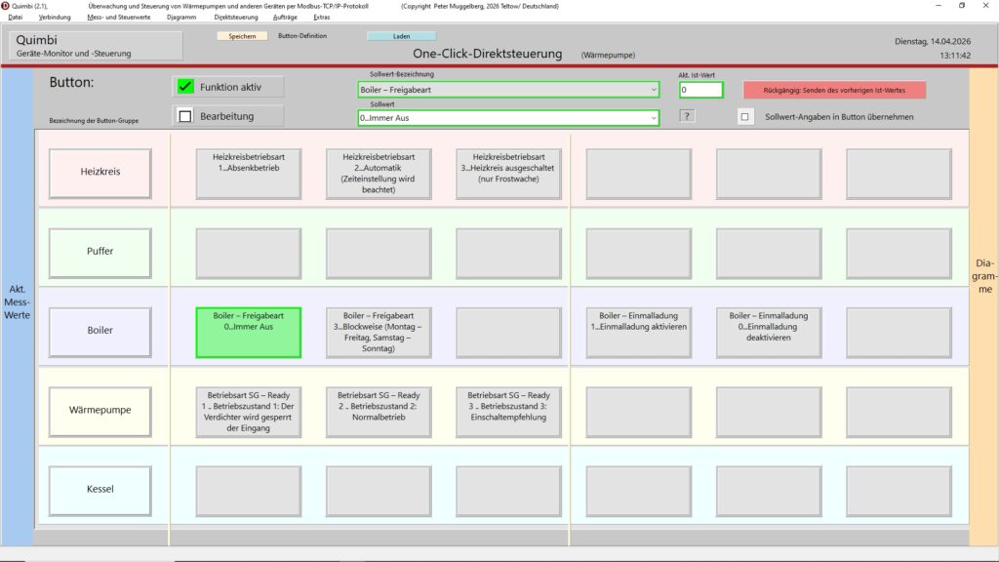Screen dimensions: 999x562
Task: Click the question mark help button
Action: [687, 117]
